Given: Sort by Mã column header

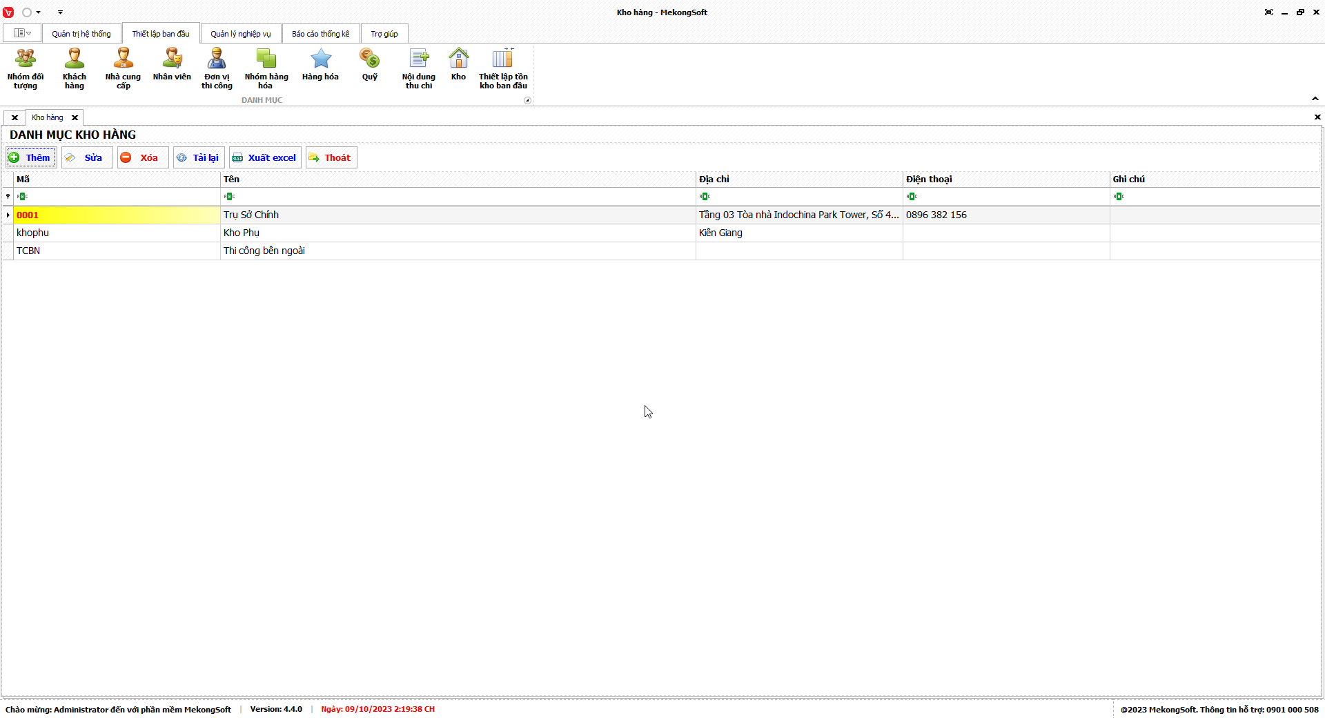Looking at the screenshot, I should pyautogui.click(x=117, y=179).
